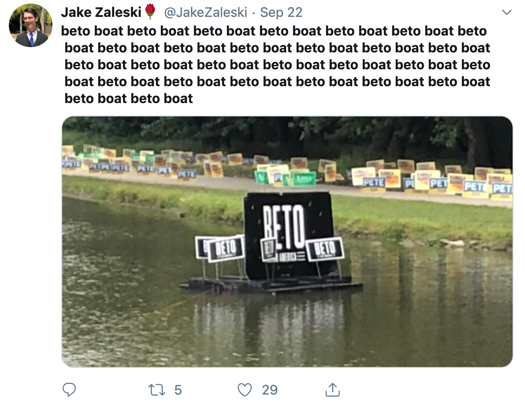Expand the tweet options chevron
The image size is (525, 407).
point(507,12)
